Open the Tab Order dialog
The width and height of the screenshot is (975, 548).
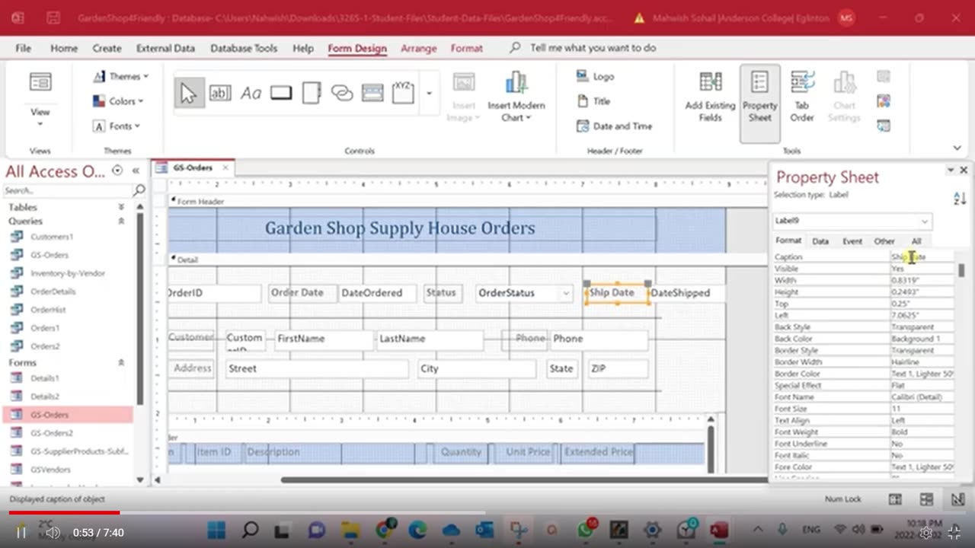pos(802,97)
